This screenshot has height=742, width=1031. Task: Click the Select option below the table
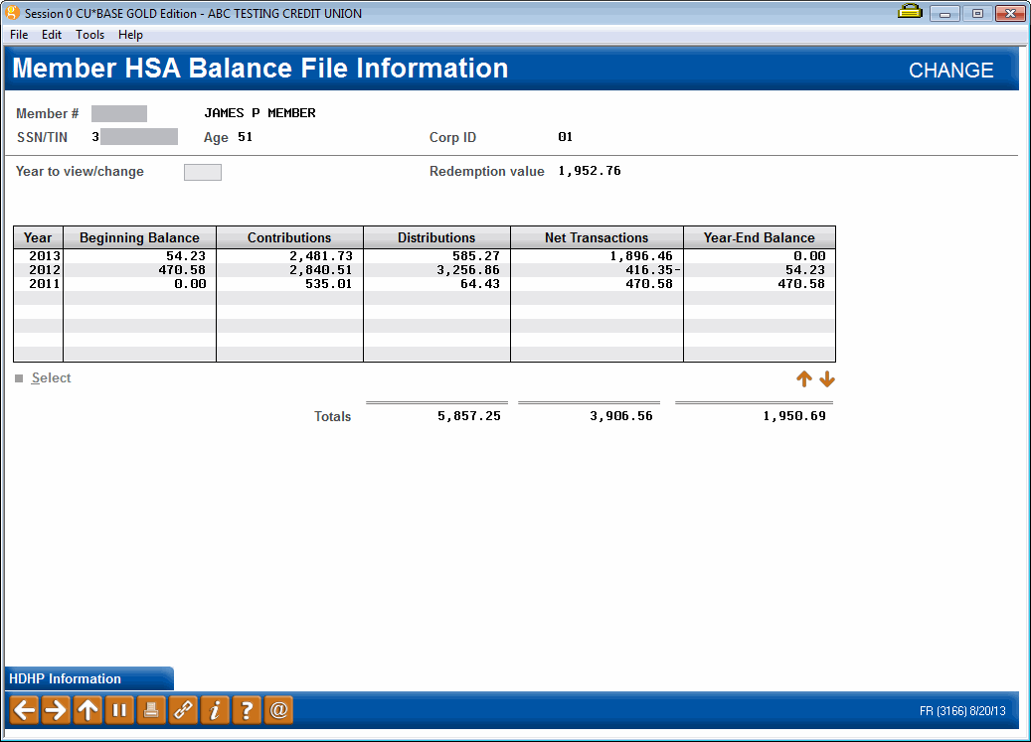(51, 377)
